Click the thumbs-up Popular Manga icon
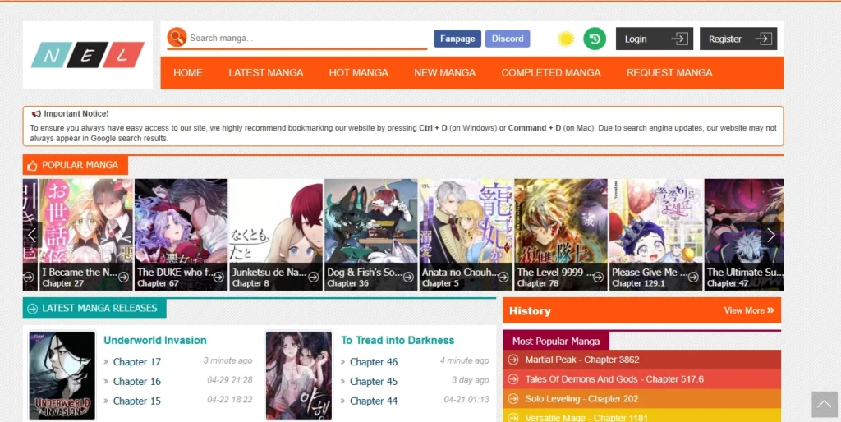The width and height of the screenshot is (841, 422). pos(32,165)
